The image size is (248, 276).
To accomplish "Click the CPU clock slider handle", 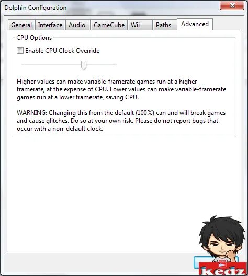I will click(84, 65).
